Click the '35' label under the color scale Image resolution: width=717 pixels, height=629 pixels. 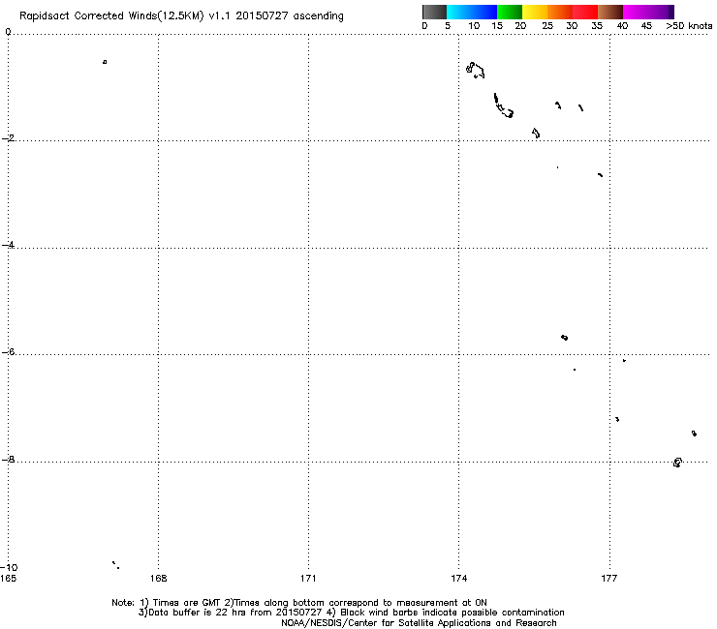597,26
